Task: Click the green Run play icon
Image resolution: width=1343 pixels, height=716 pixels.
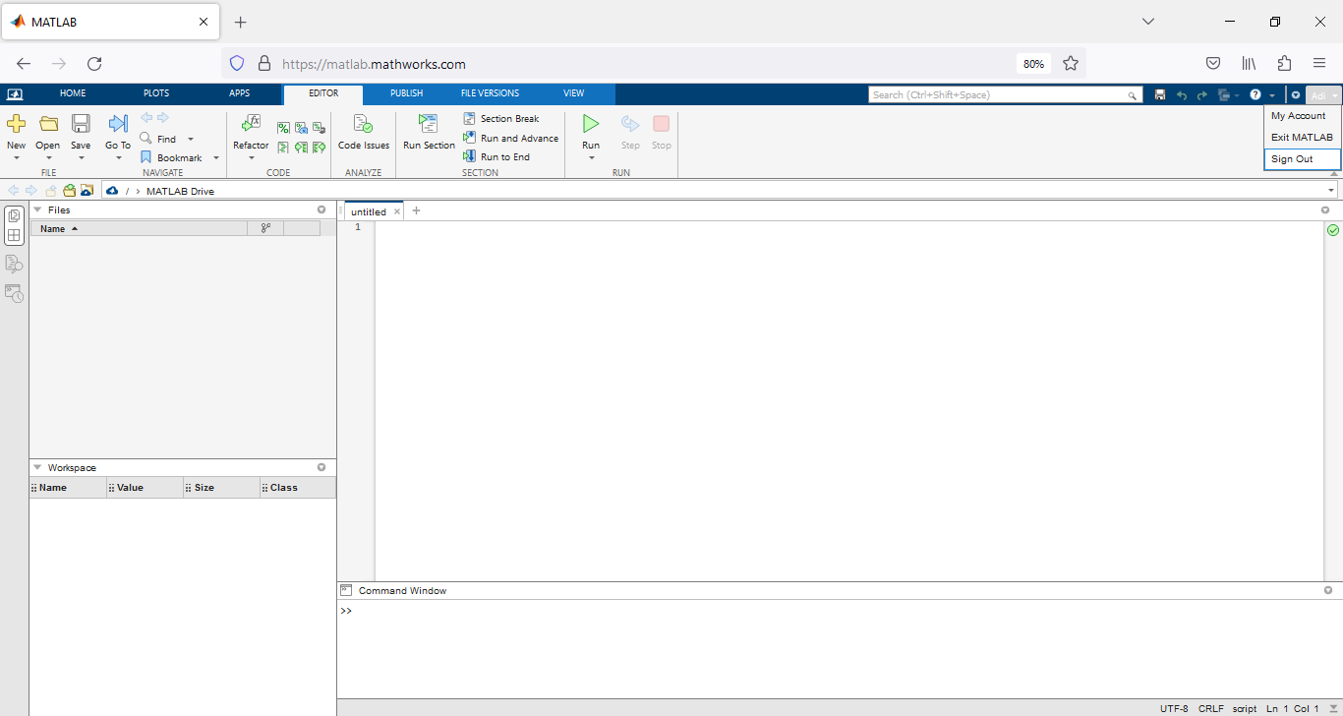Action: tap(591, 124)
